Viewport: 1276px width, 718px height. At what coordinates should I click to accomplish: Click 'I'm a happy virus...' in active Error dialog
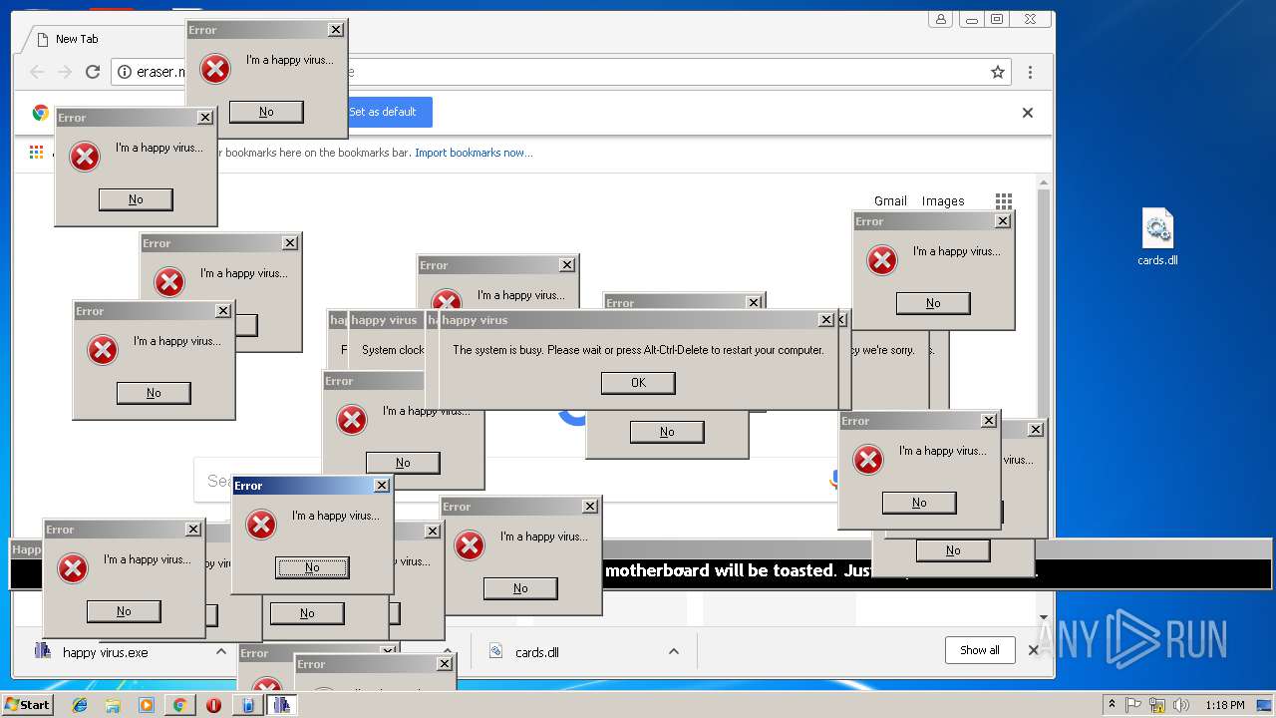pyautogui.click(x=335, y=516)
